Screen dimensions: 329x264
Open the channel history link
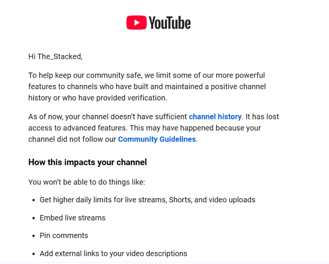(x=215, y=116)
